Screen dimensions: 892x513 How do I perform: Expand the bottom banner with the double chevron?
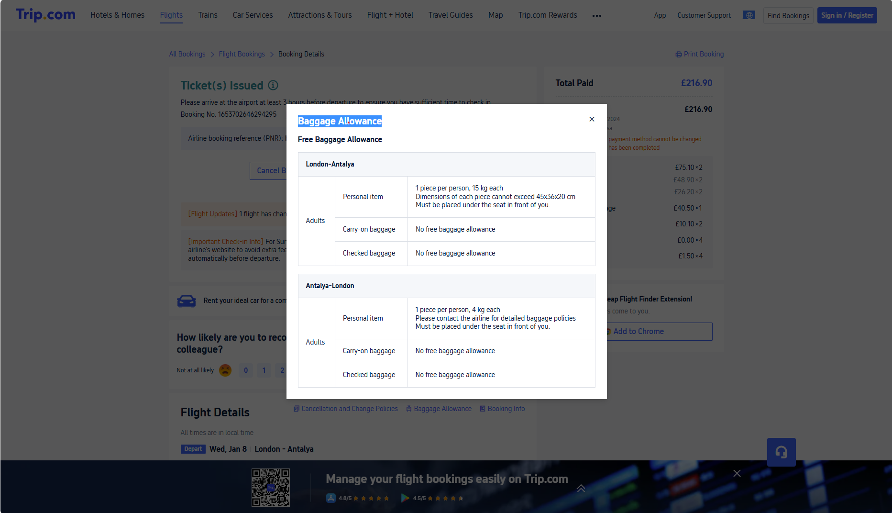point(581,488)
